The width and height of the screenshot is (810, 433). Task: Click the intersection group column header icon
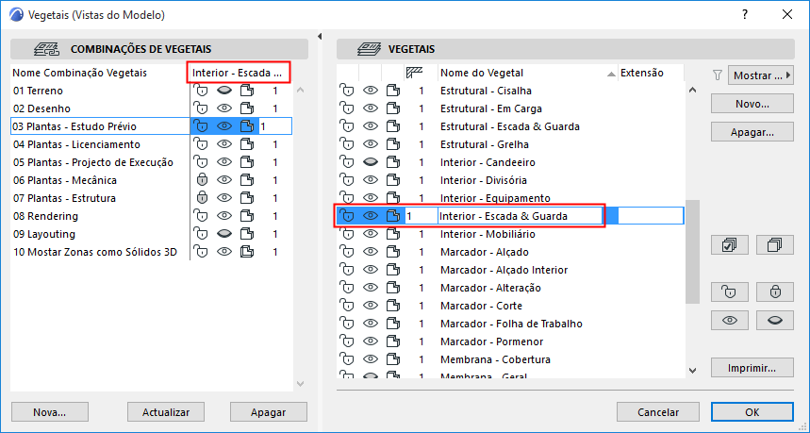click(x=413, y=73)
